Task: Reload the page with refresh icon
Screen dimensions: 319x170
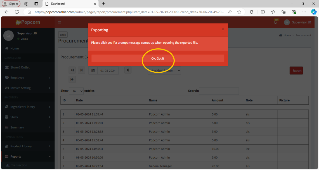Action: (17, 12)
